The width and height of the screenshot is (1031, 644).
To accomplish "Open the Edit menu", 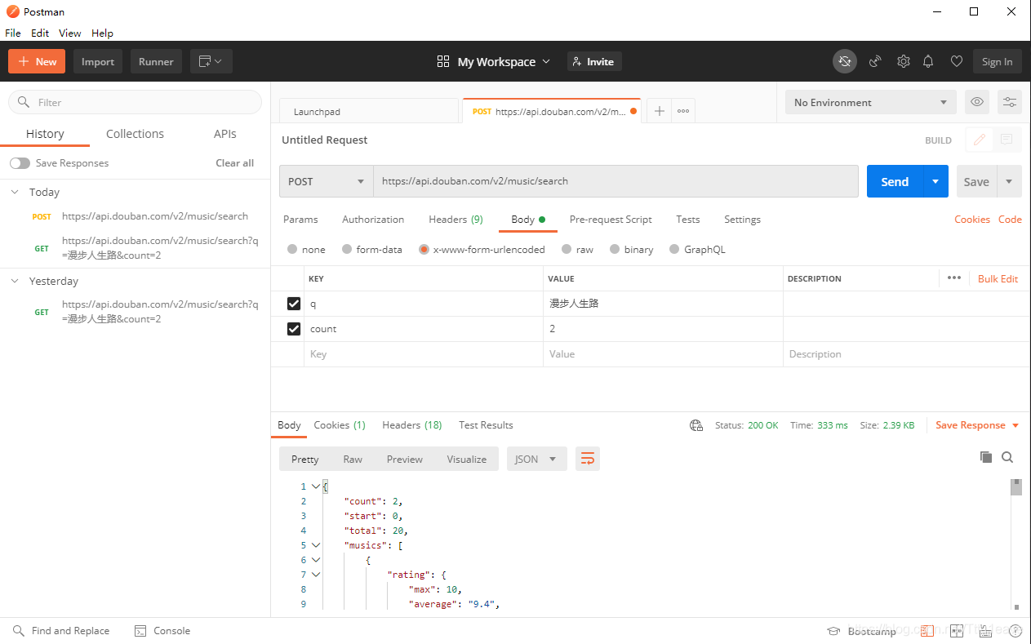I will click(x=40, y=33).
